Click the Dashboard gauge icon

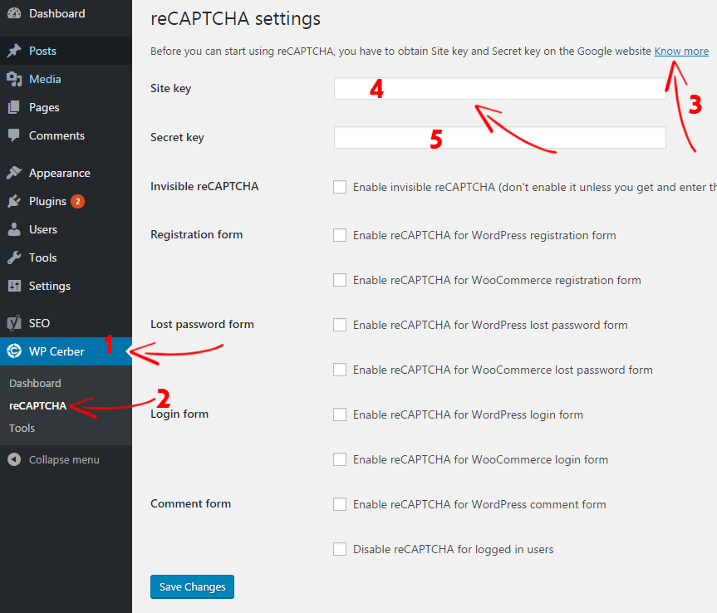coord(14,13)
